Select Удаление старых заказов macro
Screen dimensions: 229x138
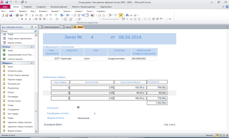pos(19,122)
